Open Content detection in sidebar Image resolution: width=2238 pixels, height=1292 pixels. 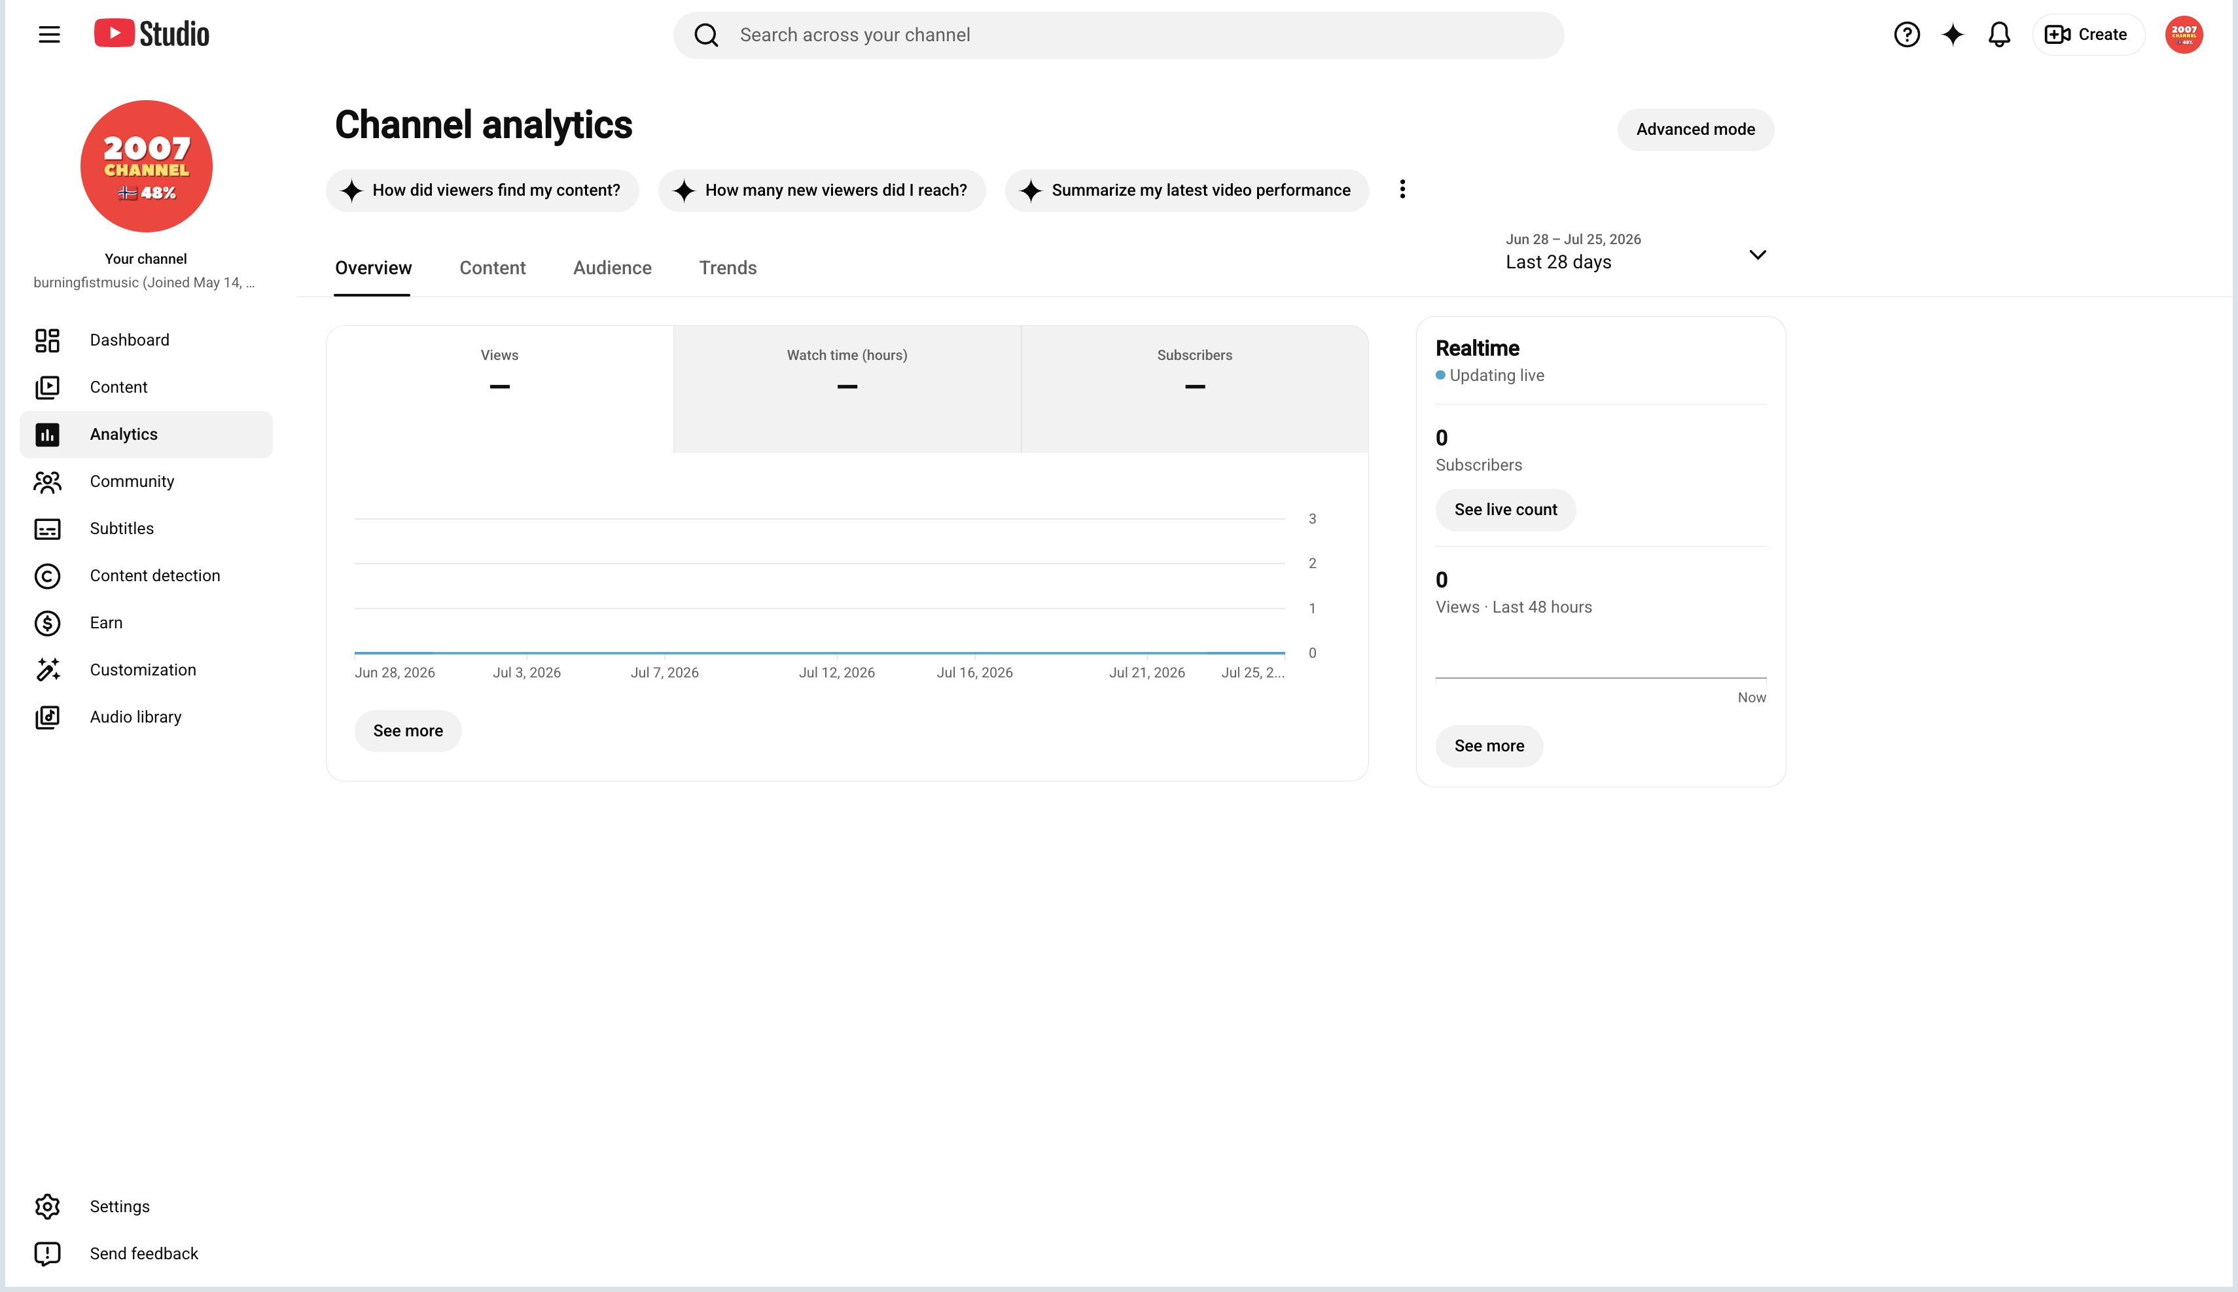click(x=147, y=575)
